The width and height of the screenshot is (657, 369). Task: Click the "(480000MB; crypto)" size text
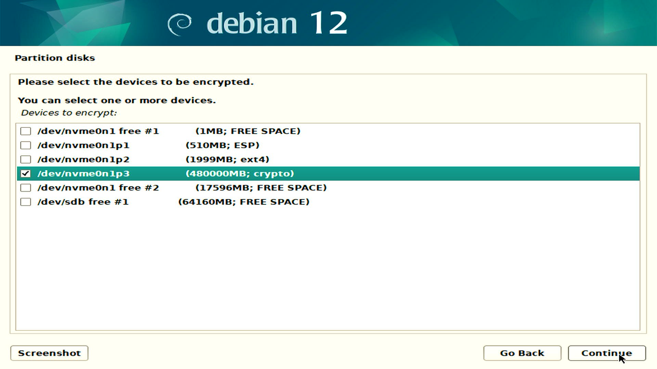click(240, 174)
